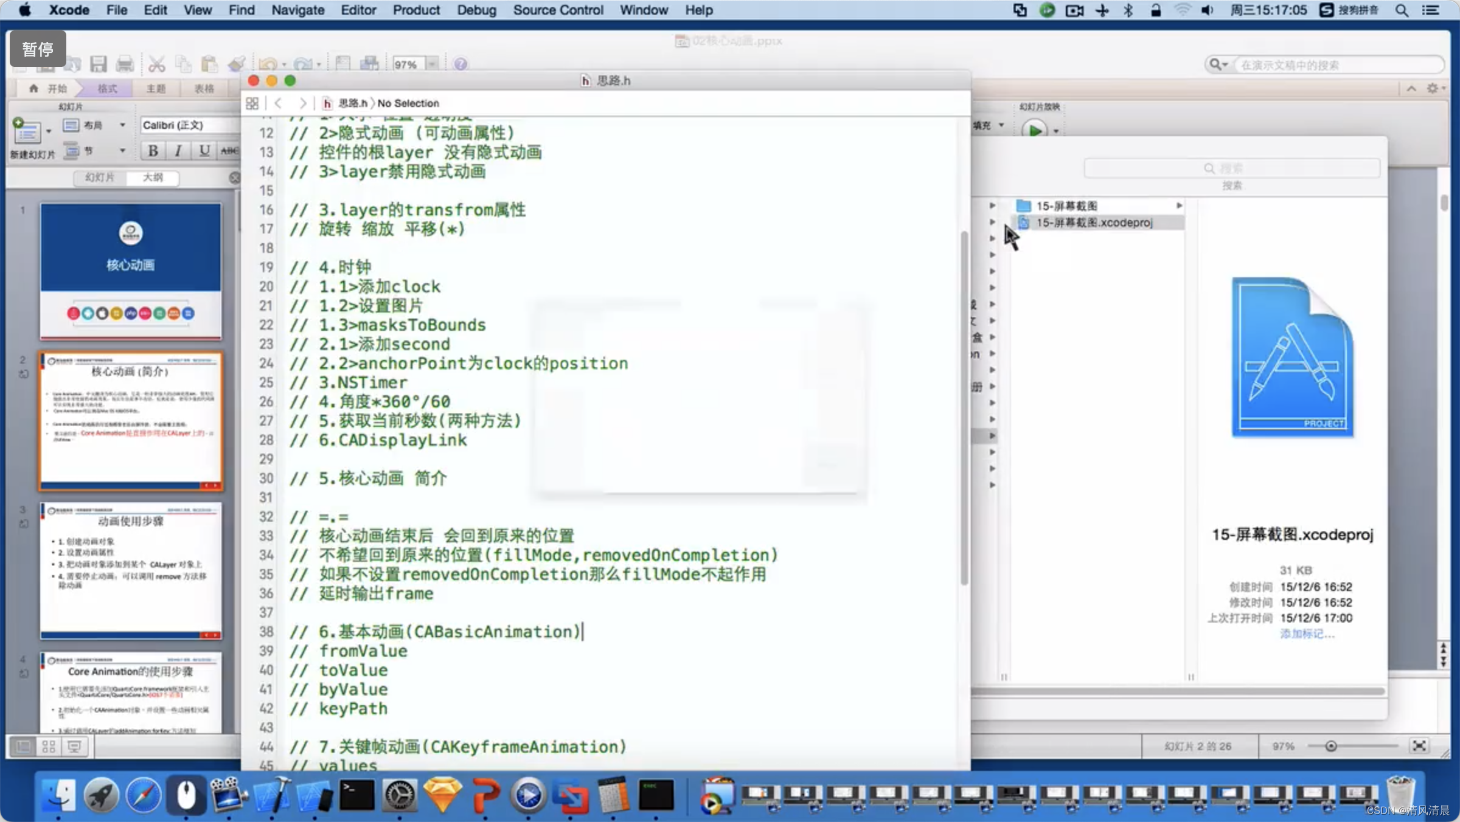Image resolution: width=1460 pixels, height=822 pixels.
Task: Start slideshow with green play button
Action: (x=1034, y=130)
